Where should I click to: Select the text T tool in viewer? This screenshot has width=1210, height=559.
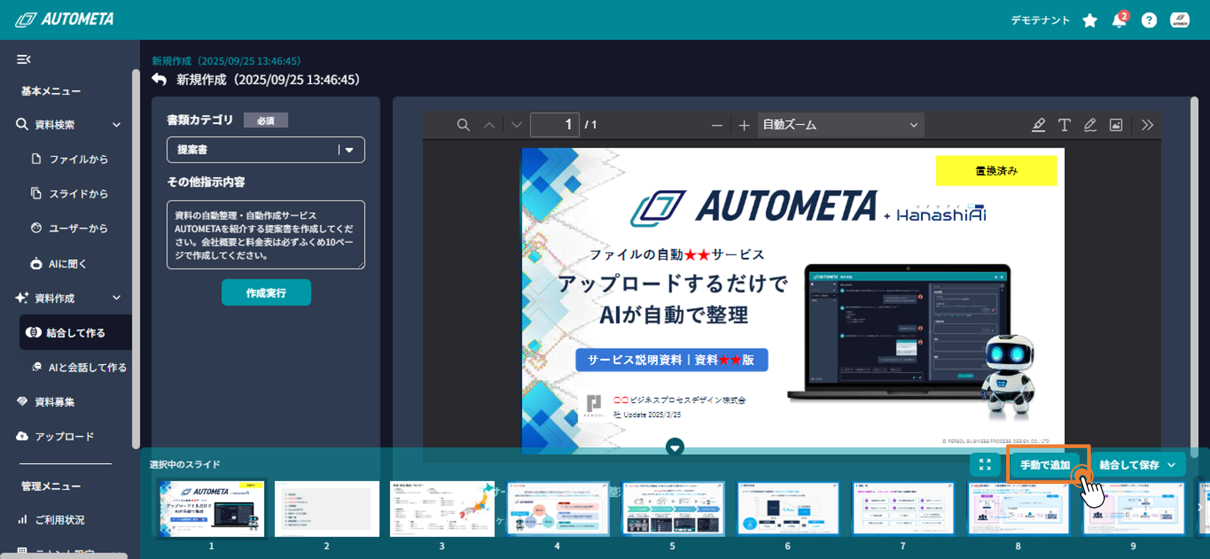point(1064,125)
